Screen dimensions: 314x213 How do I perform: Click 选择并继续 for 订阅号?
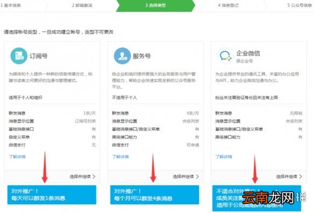[x=82, y=177]
